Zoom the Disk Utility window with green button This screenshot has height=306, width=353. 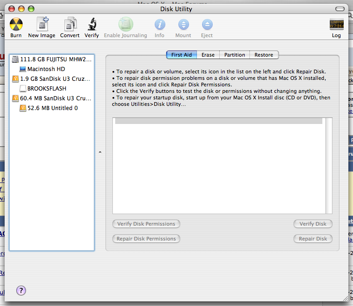[31, 9]
